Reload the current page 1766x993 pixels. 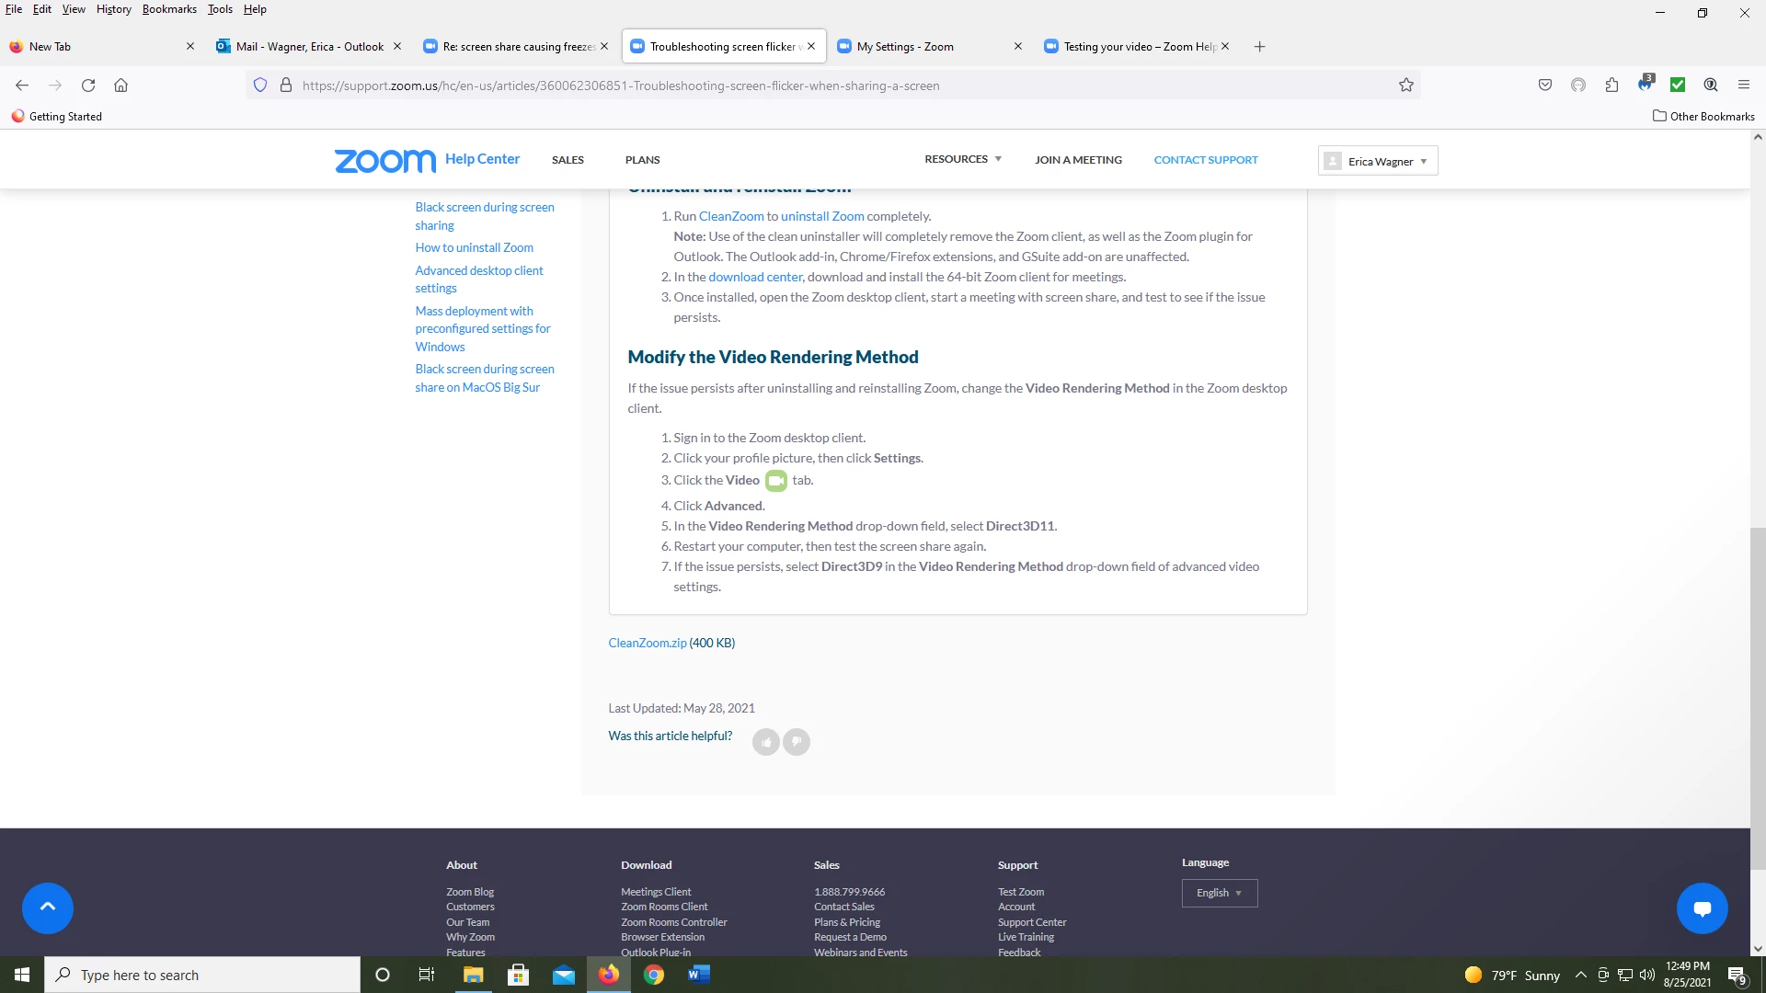[88, 86]
